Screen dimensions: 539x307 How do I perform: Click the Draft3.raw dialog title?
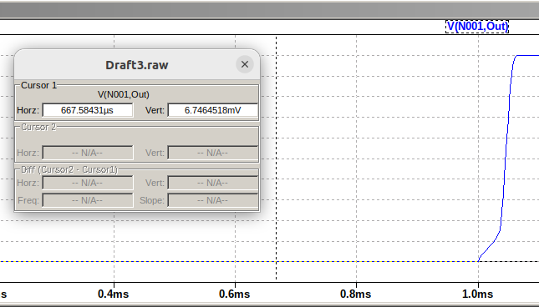pyautogui.click(x=137, y=65)
